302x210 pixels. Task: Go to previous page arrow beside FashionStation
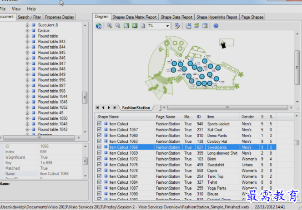[103, 107]
